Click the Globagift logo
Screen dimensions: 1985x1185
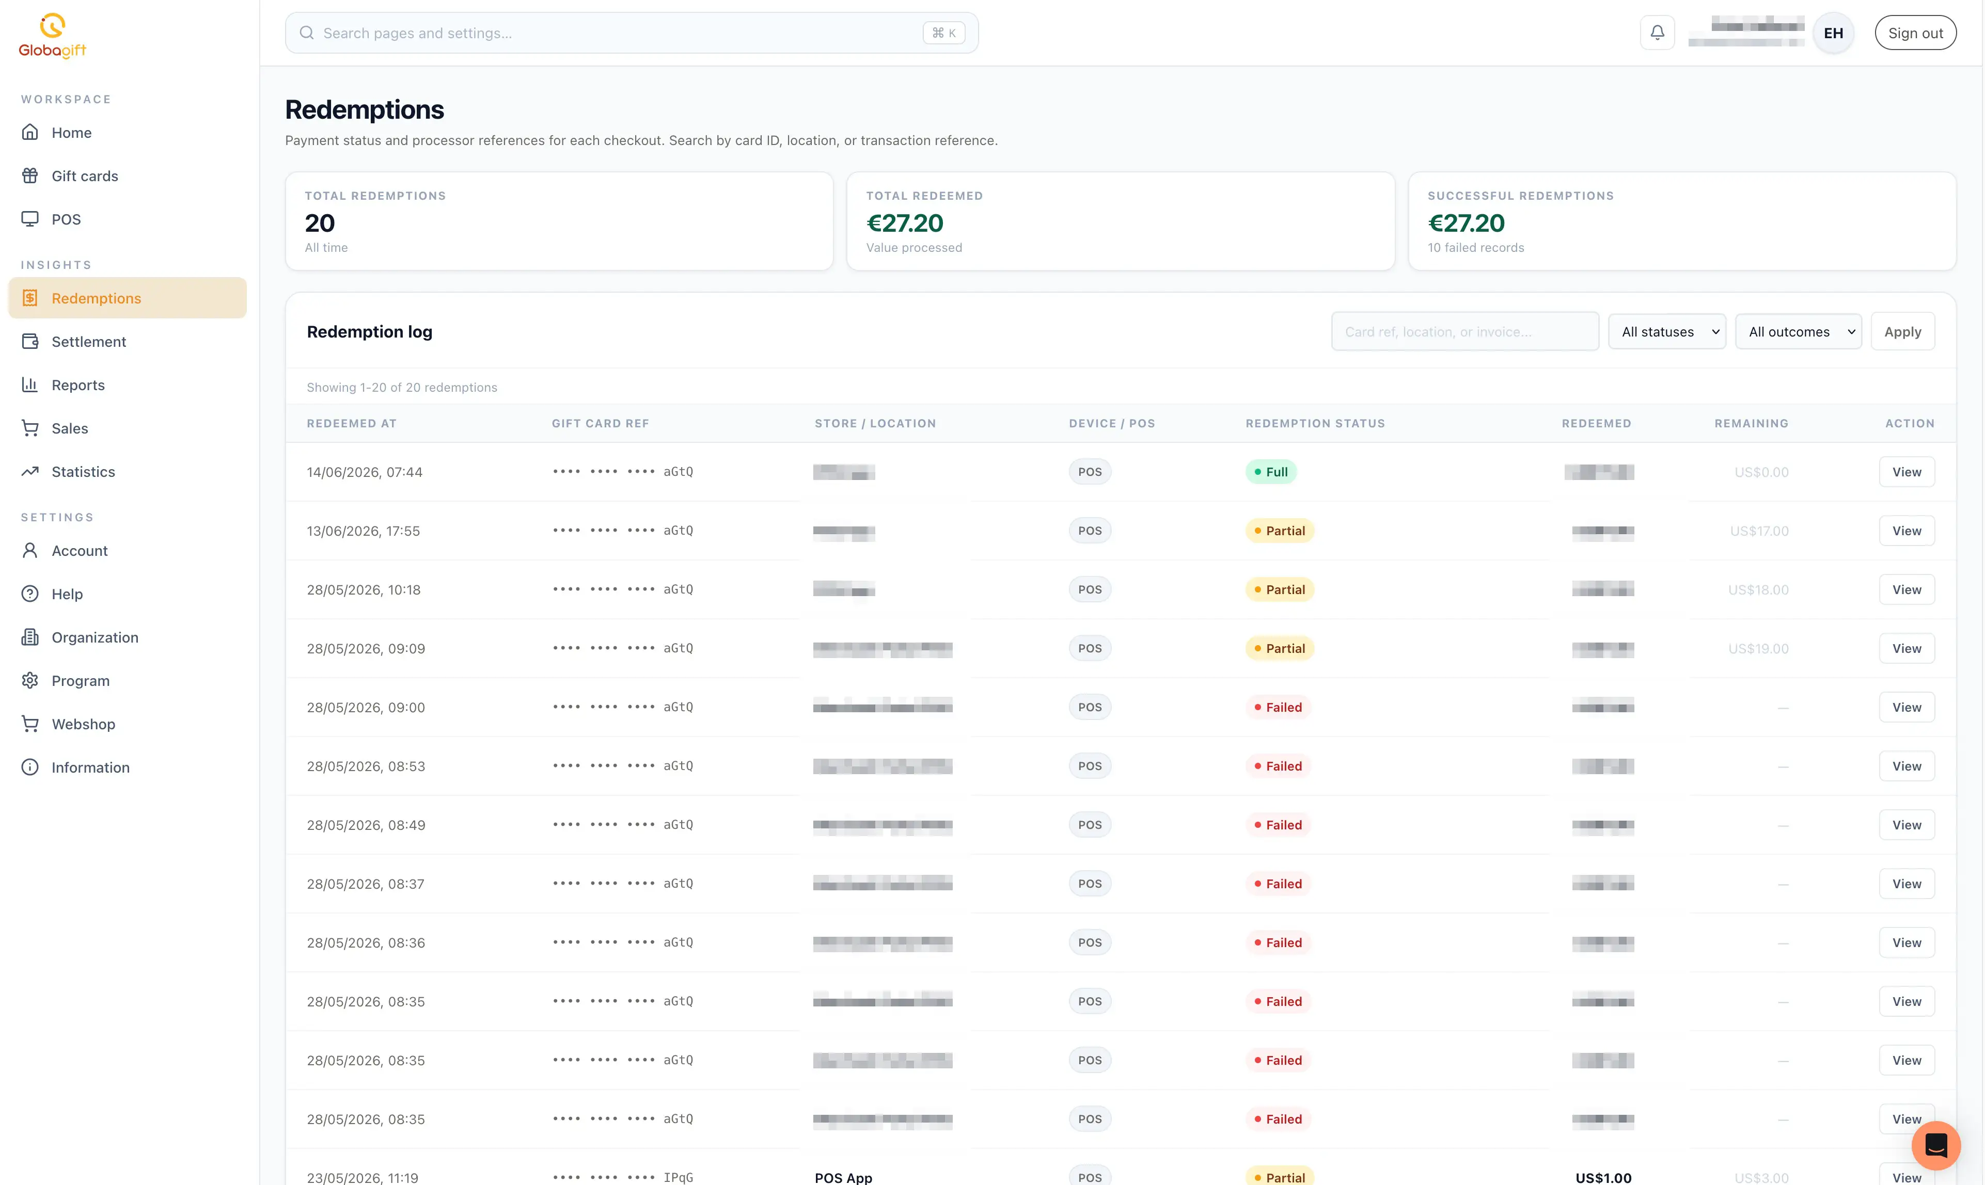pos(52,36)
